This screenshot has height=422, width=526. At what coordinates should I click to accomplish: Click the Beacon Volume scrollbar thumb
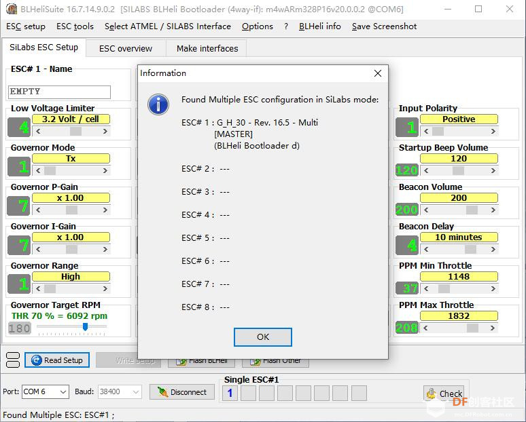pyautogui.click(x=472, y=210)
